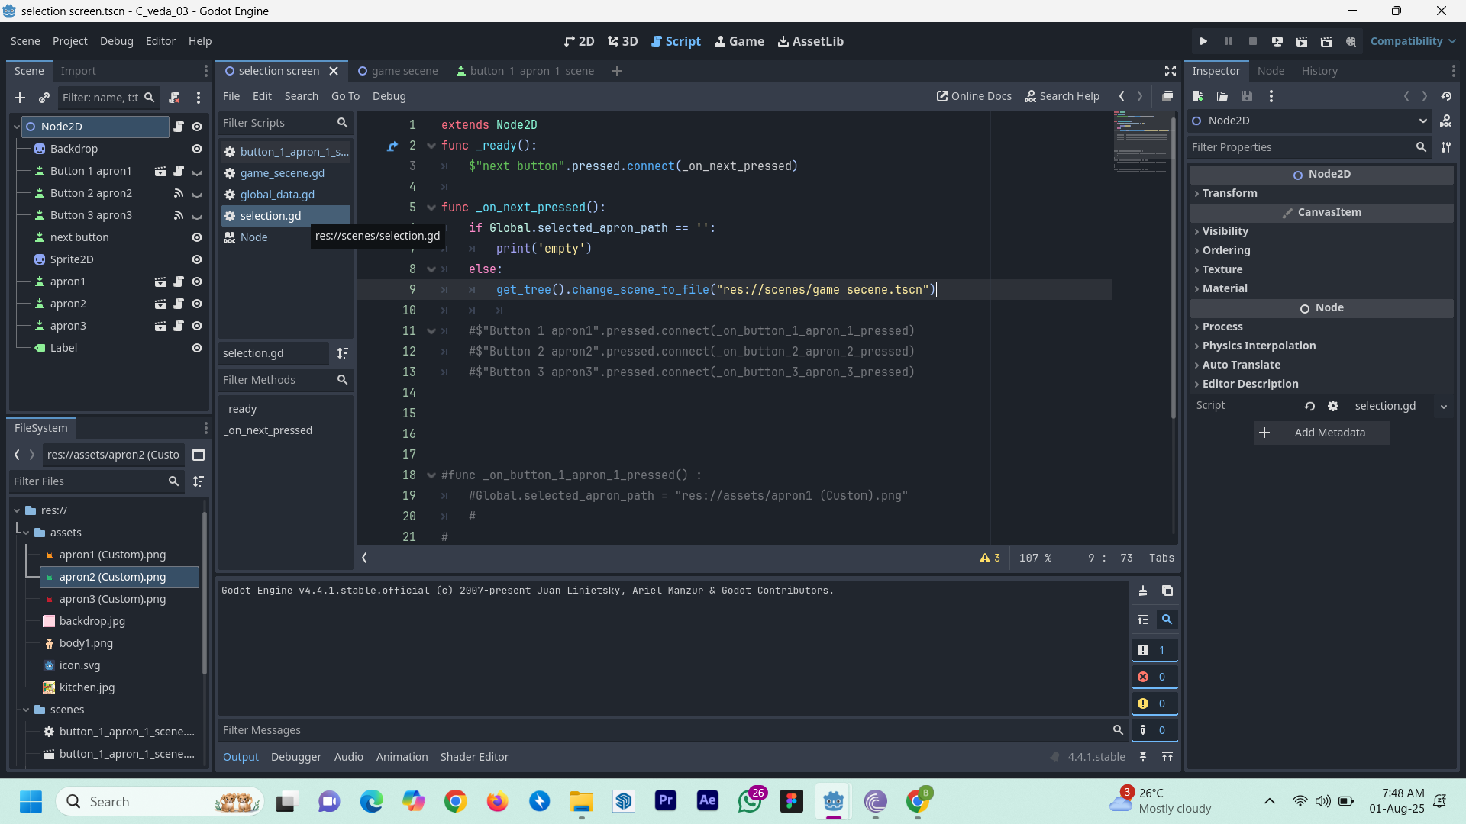The width and height of the screenshot is (1466, 824).
Task: Go to previous edited script arrow
Action: pyautogui.click(x=1122, y=96)
